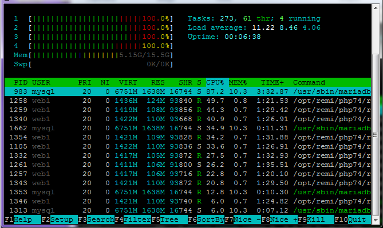This screenshot has width=383, height=228.
Task: Sort by the SHR column header
Action: click(185, 82)
